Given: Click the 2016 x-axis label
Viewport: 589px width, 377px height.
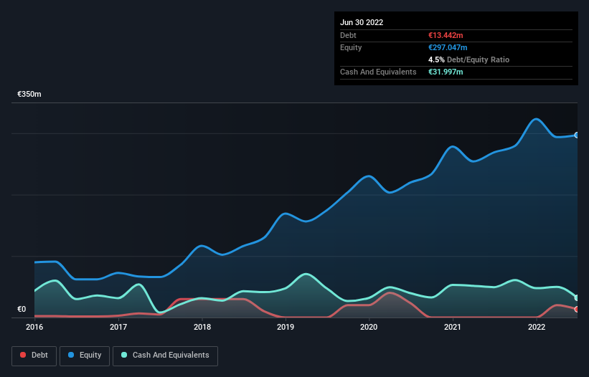Looking at the screenshot, I should (x=34, y=327).
